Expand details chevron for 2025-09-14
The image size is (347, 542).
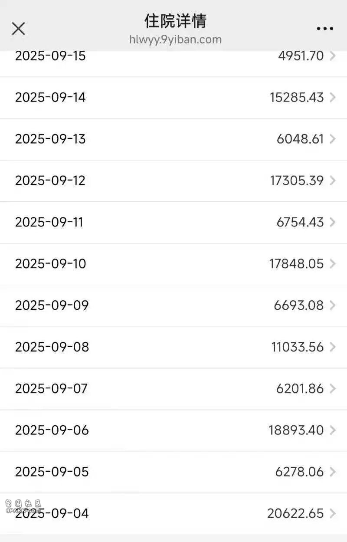point(333,97)
